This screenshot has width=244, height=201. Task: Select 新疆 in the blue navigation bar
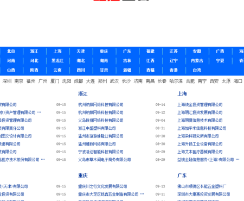127,70
